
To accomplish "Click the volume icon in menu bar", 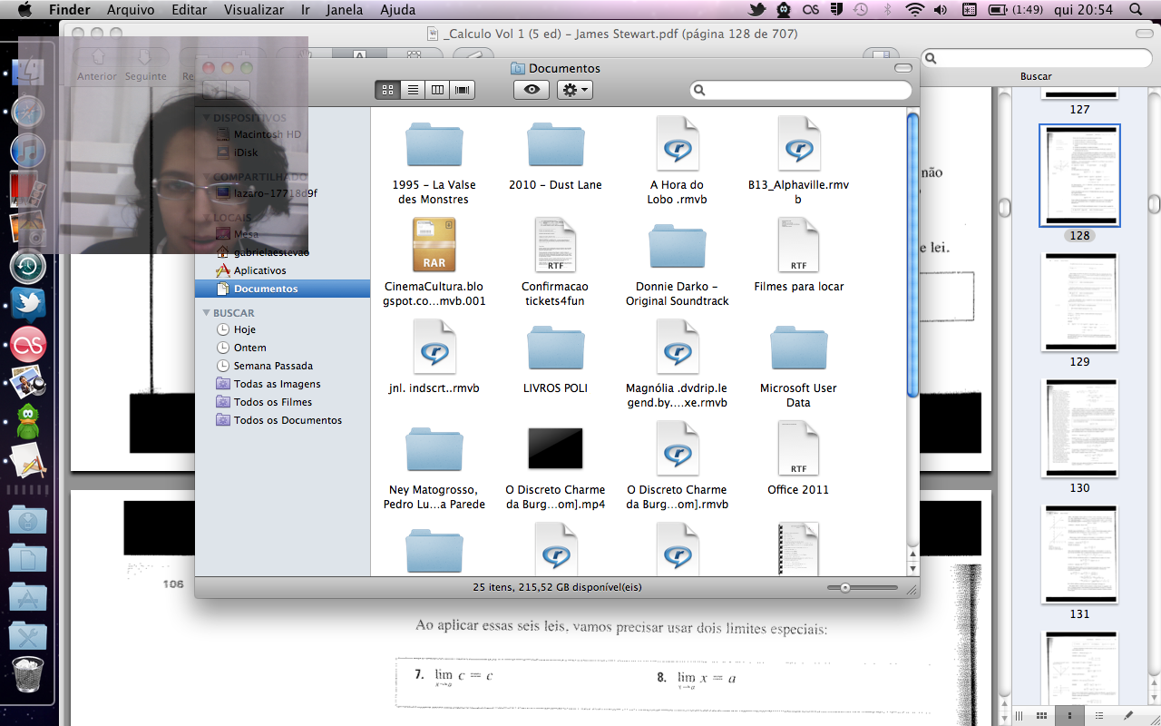I will [940, 10].
